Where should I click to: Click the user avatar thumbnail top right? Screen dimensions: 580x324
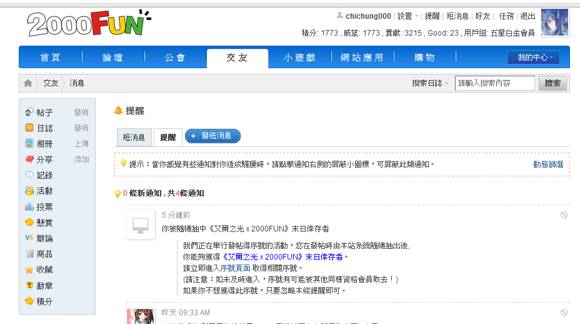click(554, 23)
